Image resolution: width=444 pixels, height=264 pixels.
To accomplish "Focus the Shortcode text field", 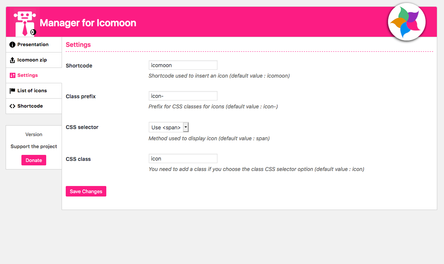I will coord(183,65).
